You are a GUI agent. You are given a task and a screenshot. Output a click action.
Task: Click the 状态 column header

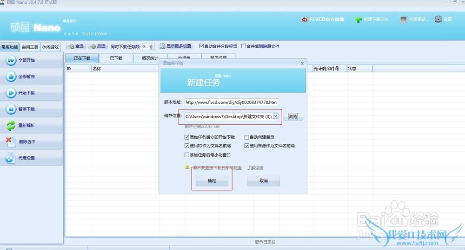click(x=360, y=69)
